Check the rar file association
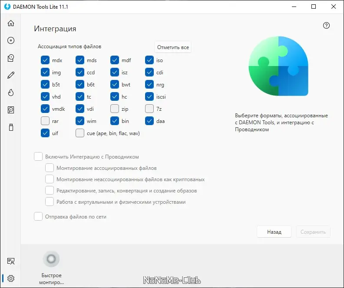344x288 pixels. click(45, 121)
